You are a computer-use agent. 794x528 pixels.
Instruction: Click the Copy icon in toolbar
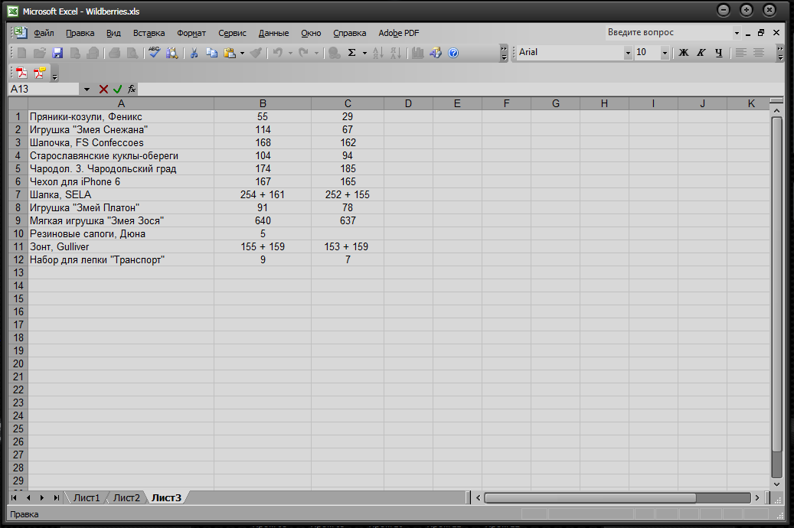pyautogui.click(x=212, y=53)
